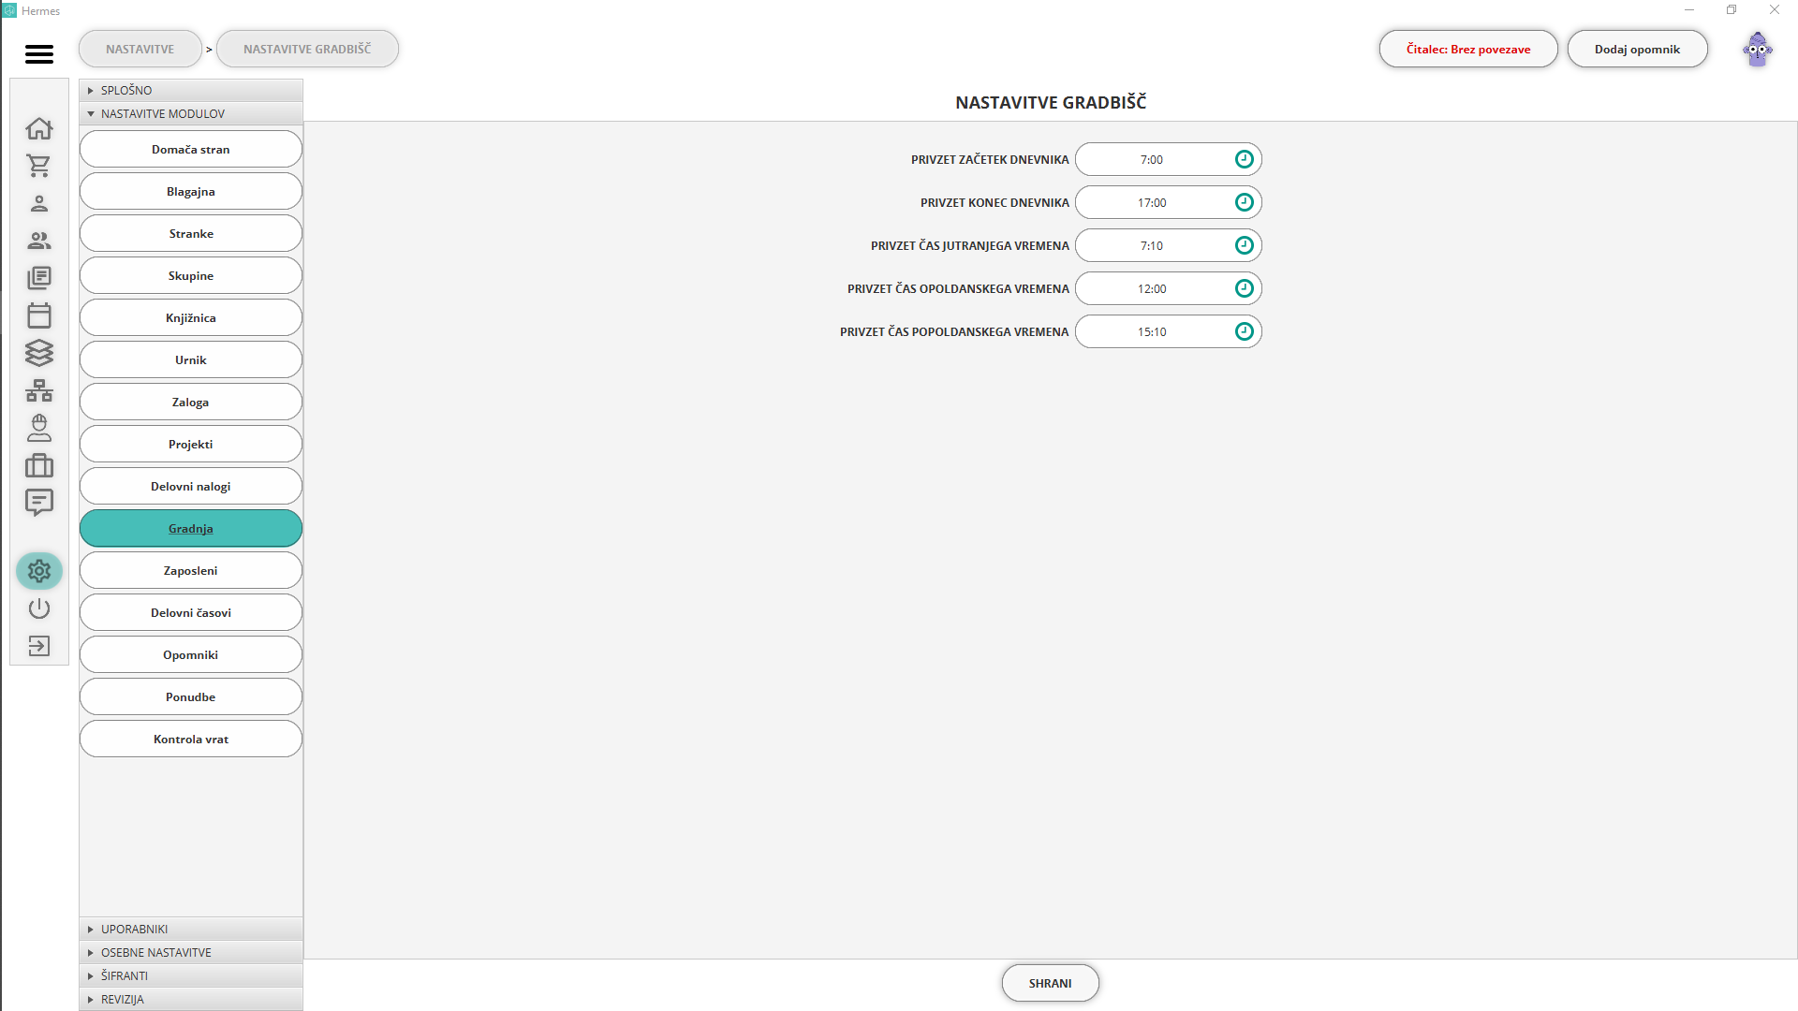Click the 7:00 start time field

pos(1168,159)
